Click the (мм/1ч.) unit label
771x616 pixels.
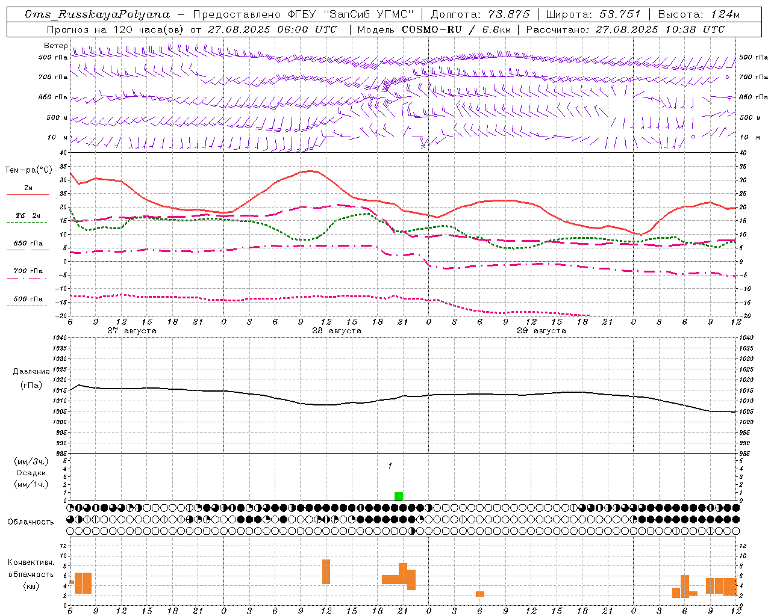click(x=31, y=484)
